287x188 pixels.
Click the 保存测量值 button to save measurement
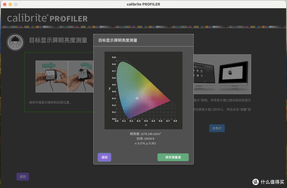point(173,157)
